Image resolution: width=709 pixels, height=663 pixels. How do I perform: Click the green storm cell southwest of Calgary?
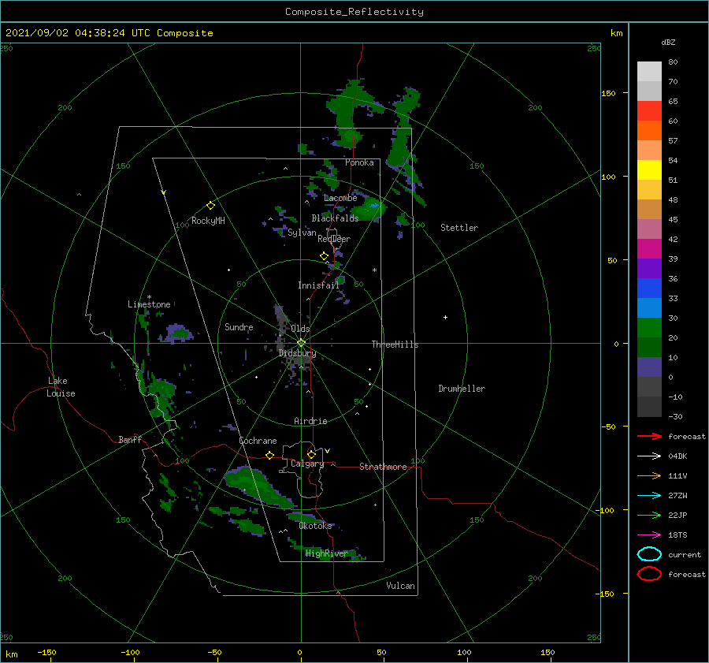coord(258,487)
